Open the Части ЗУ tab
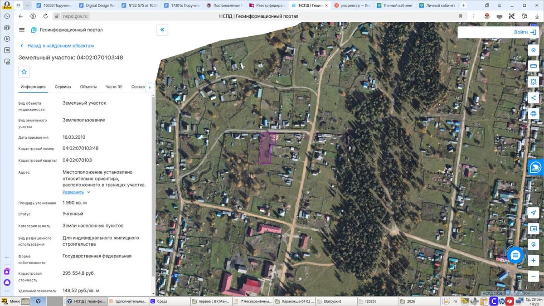This screenshot has width=544, height=306. (114, 87)
